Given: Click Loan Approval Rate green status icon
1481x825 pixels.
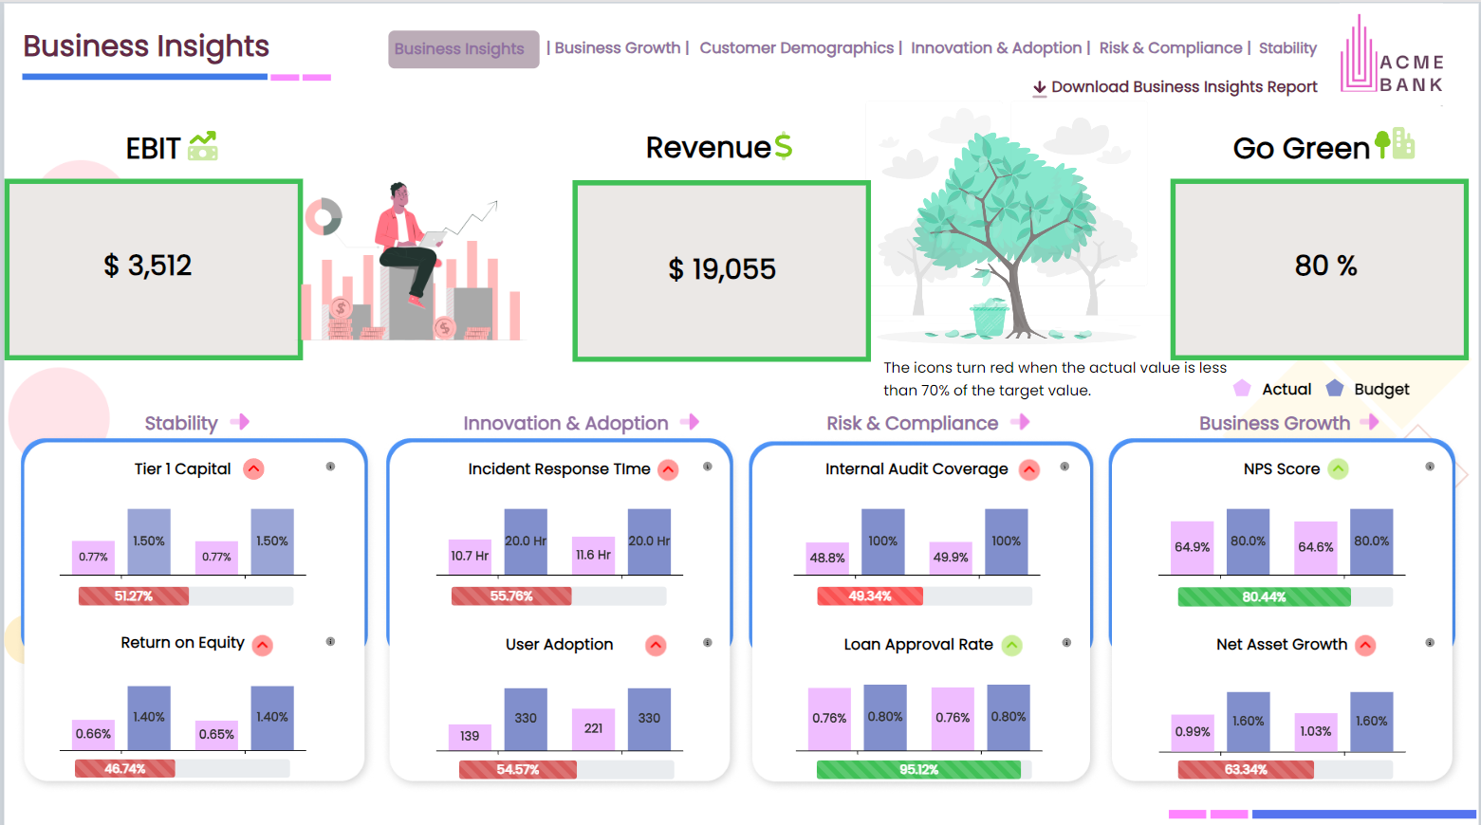Looking at the screenshot, I should [1012, 646].
